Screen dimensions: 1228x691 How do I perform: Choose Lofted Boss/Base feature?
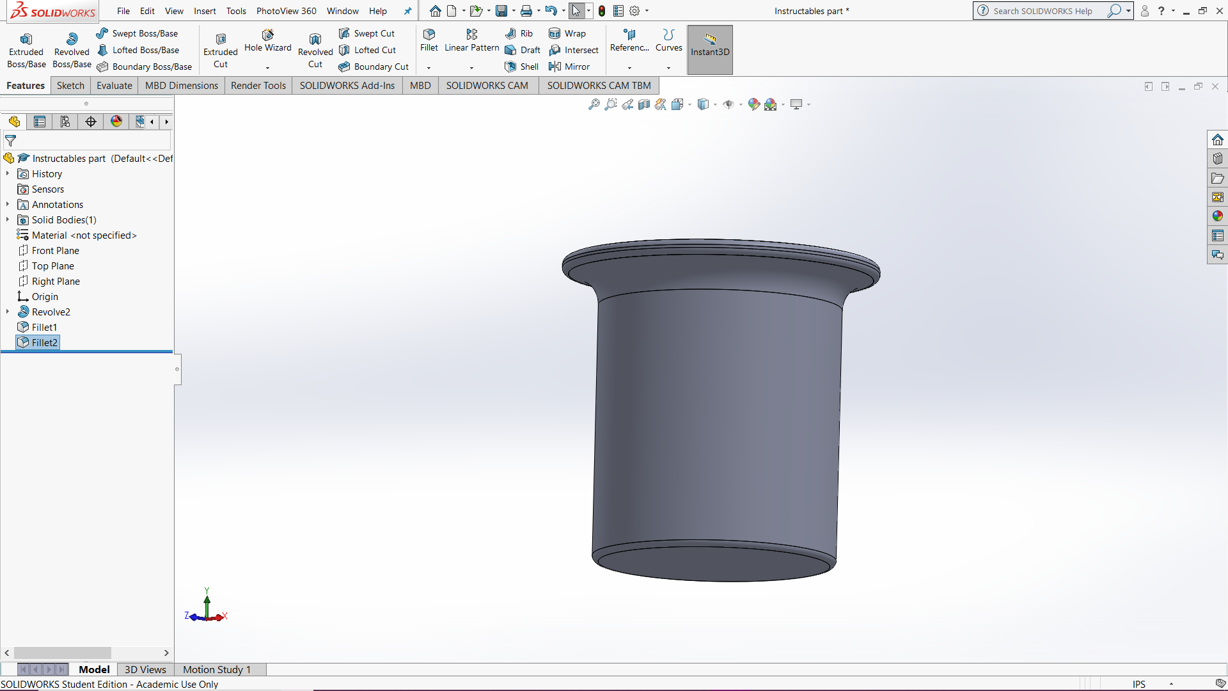(x=138, y=50)
